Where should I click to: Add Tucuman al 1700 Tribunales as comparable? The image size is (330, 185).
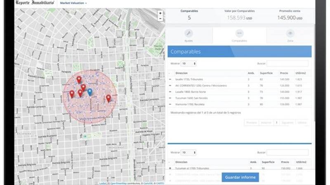click(170, 168)
